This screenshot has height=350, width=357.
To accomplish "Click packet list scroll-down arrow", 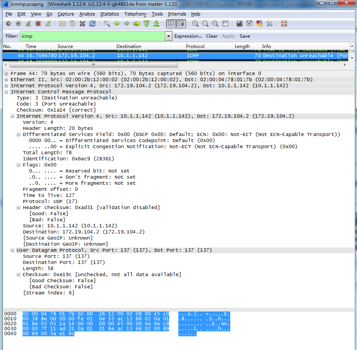I will point(352,58).
